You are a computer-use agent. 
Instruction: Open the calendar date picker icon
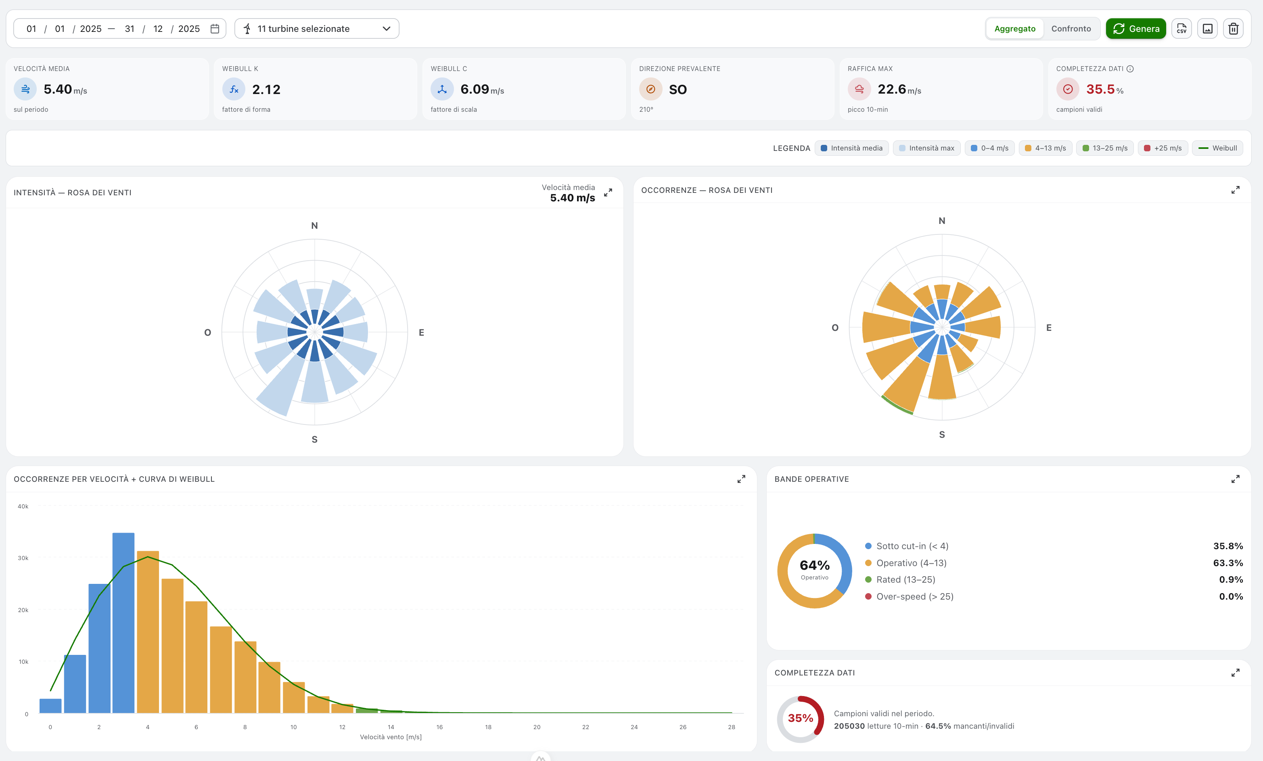(215, 29)
